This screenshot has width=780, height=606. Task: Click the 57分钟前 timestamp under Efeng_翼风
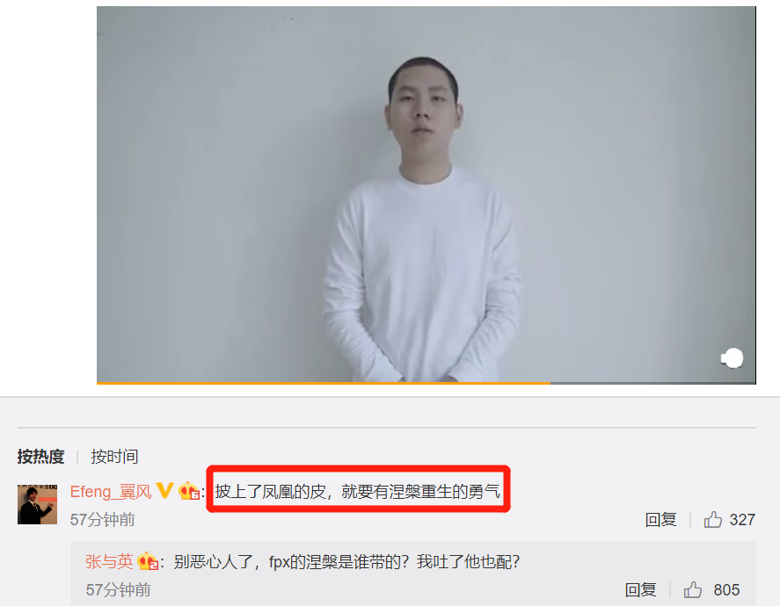[103, 520]
